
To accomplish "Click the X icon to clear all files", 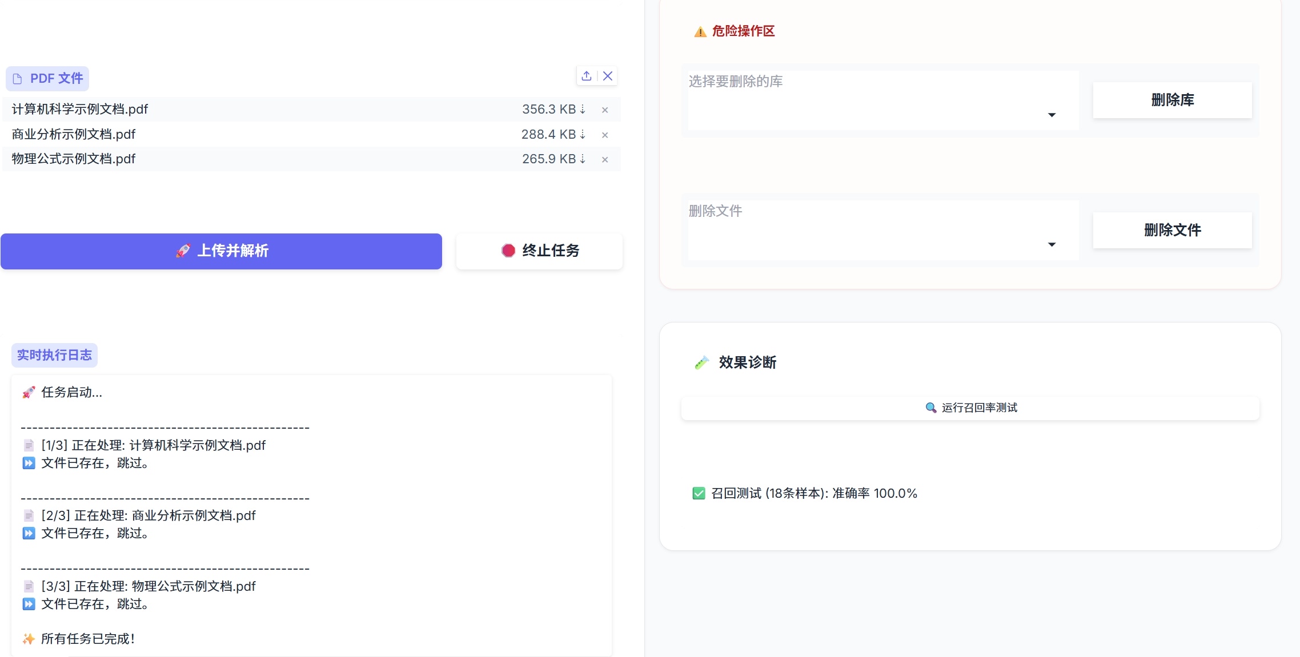I will click(608, 75).
